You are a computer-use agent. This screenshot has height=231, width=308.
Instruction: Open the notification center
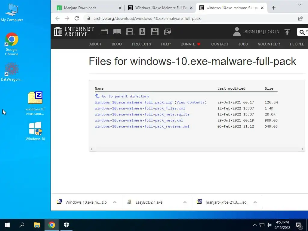[x=299, y=225]
